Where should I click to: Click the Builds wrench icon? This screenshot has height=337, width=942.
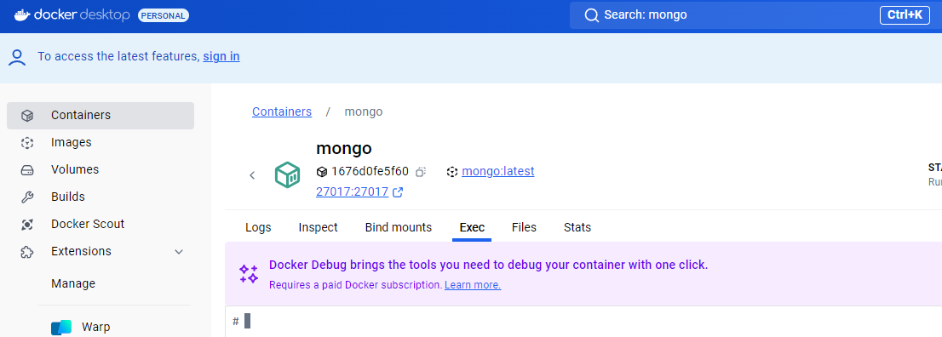pyautogui.click(x=26, y=197)
